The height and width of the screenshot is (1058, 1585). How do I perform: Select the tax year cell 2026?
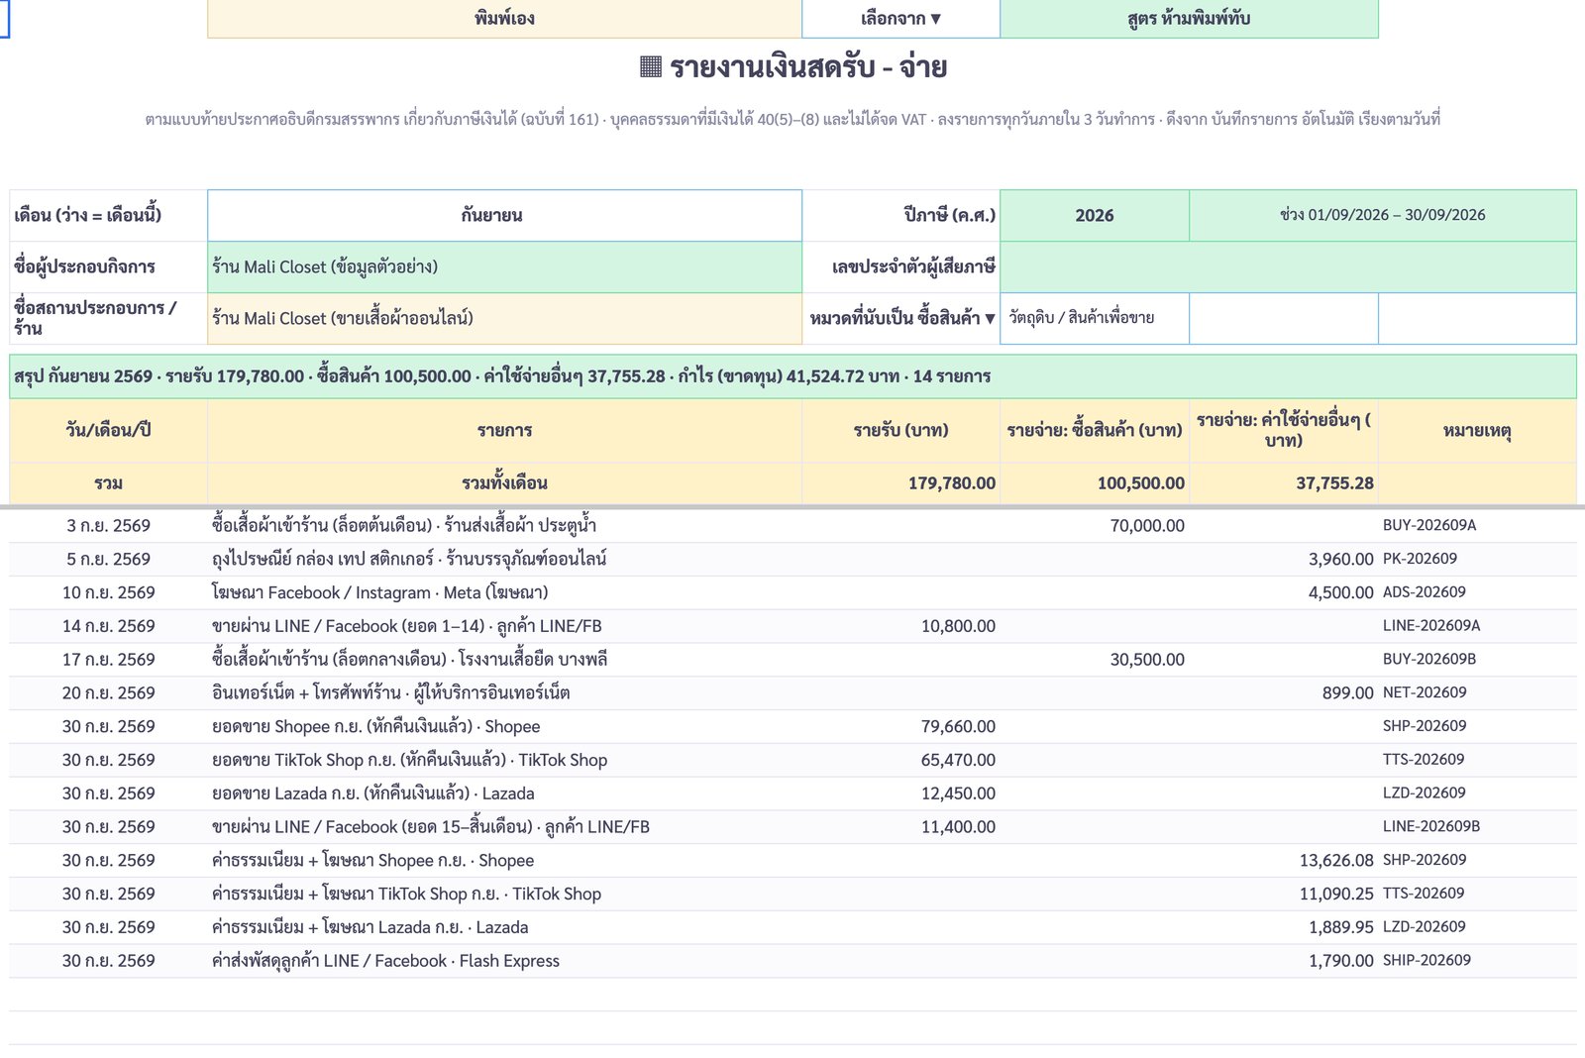(x=1095, y=215)
